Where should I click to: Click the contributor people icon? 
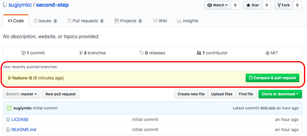point(199,53)
